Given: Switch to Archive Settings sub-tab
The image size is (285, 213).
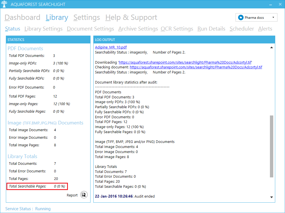Looking at the screenshot, I should [x=138, y=29].
